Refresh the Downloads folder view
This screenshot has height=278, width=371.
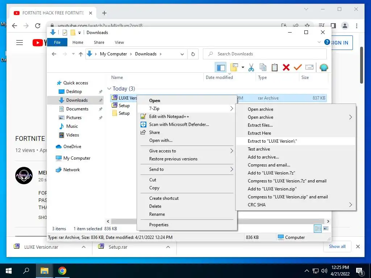coord(193,54)
